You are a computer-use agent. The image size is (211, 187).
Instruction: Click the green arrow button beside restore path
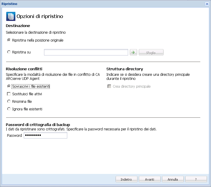[133, 52]
